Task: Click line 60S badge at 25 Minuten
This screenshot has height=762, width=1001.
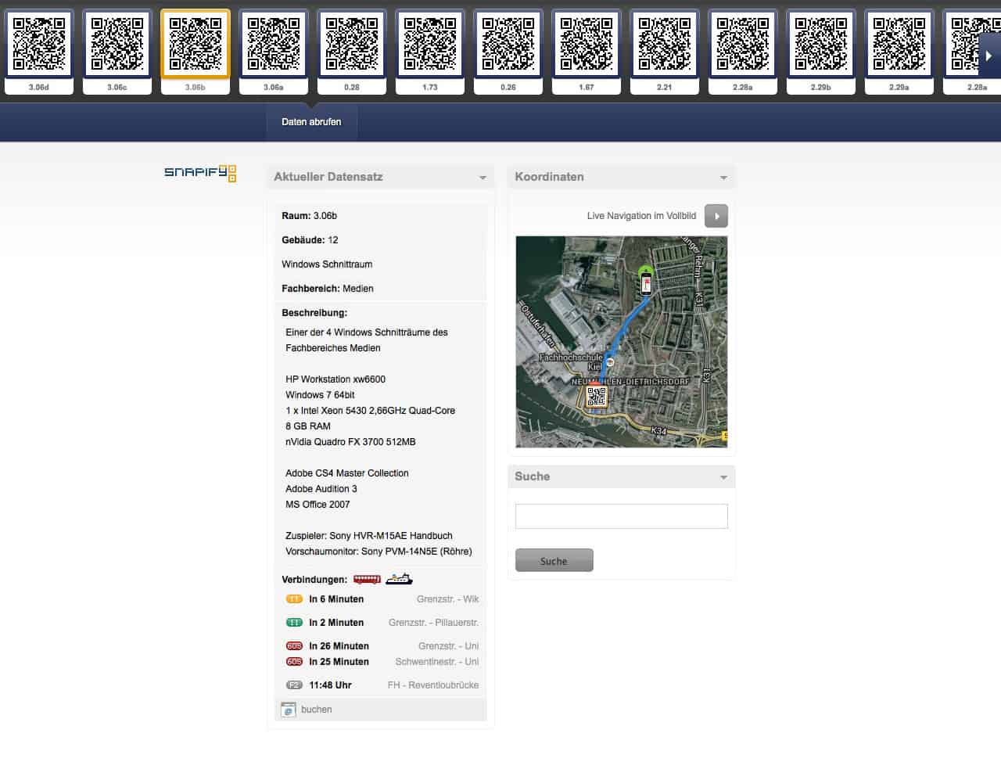Action: pos(294,662)
